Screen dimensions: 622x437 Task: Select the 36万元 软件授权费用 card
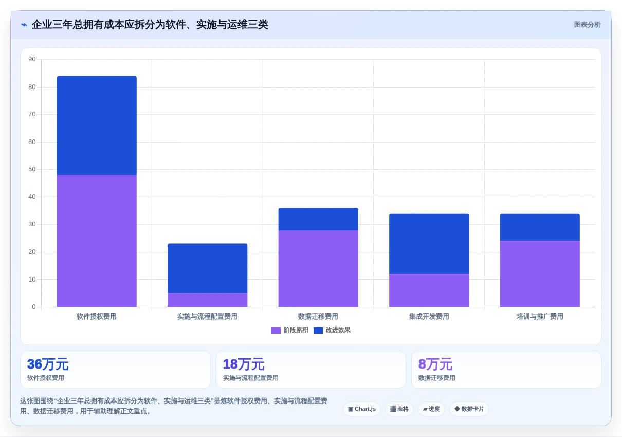pos(115,370)
